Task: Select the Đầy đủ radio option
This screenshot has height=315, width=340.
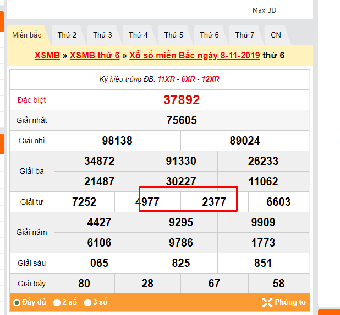Action: coord(17,302)
